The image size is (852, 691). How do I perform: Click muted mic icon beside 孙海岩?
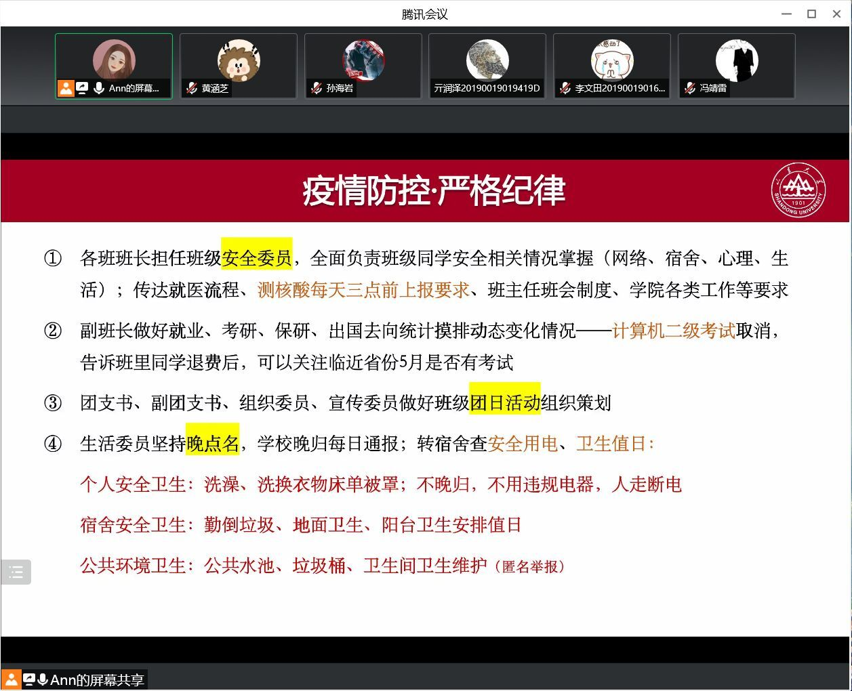(317, 88)
